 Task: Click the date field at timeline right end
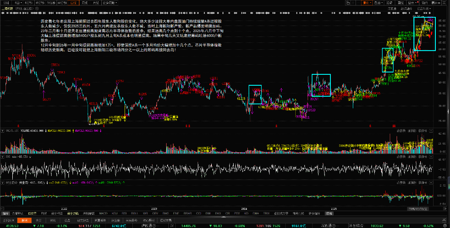(418, 209)
